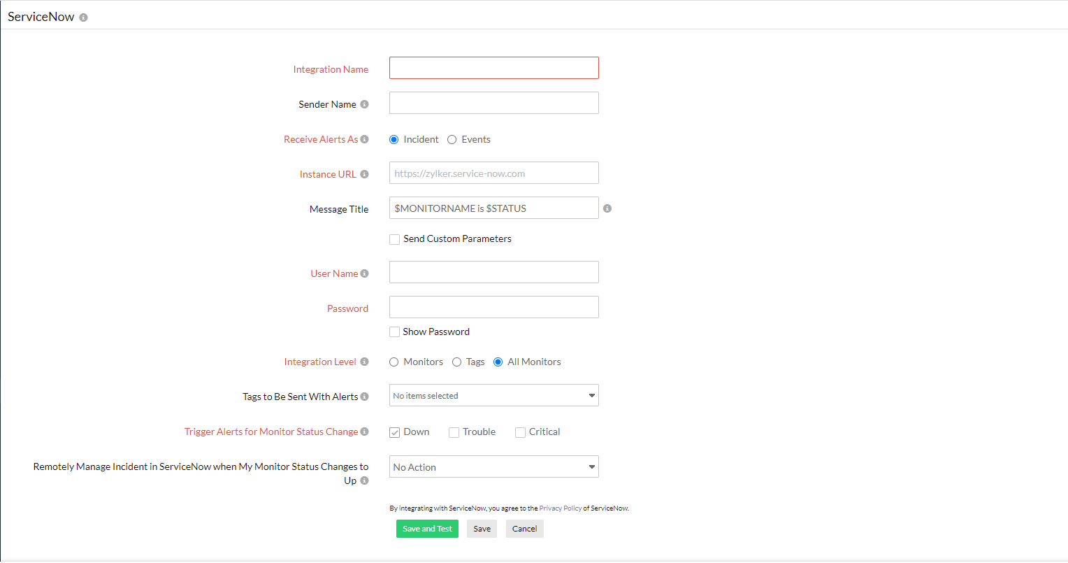Click into the Integration Name field
The height and width of the screenshot is (563, 1068).
(493, 68)
